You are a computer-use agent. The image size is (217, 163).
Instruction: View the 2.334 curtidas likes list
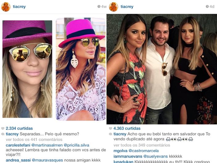click(x=19, y=128)
